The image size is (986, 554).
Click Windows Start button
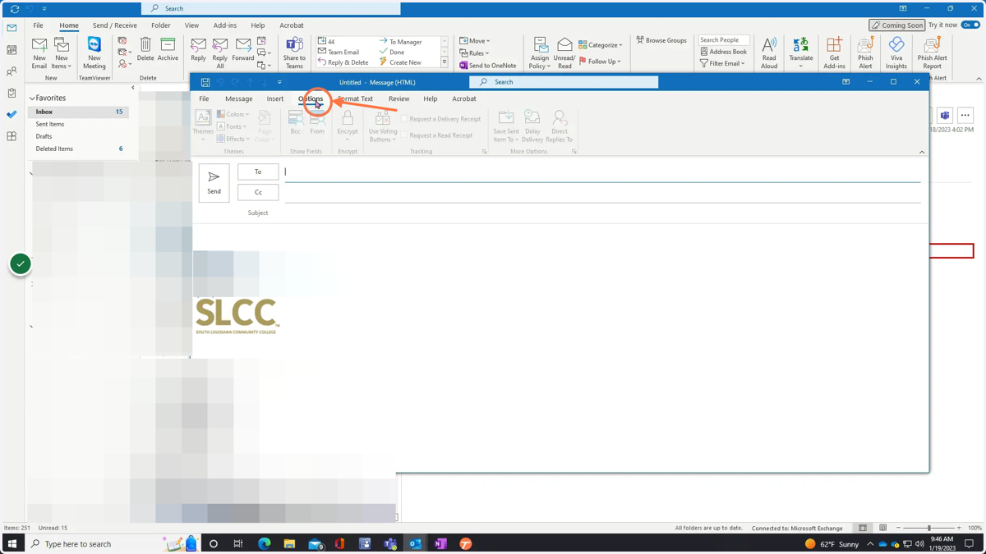pyautogui.click(x=12, y=543)
